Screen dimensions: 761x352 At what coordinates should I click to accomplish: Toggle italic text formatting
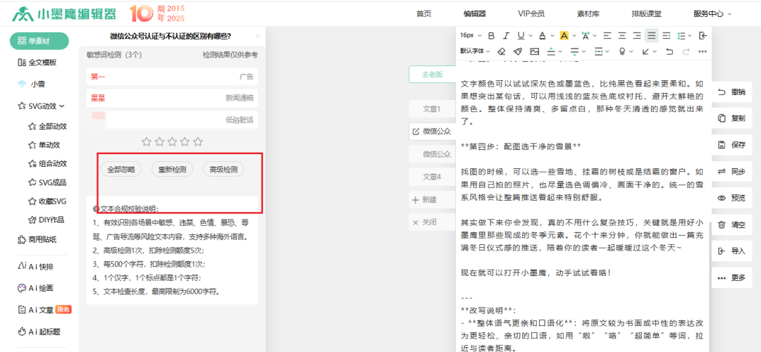pos(506,35)
